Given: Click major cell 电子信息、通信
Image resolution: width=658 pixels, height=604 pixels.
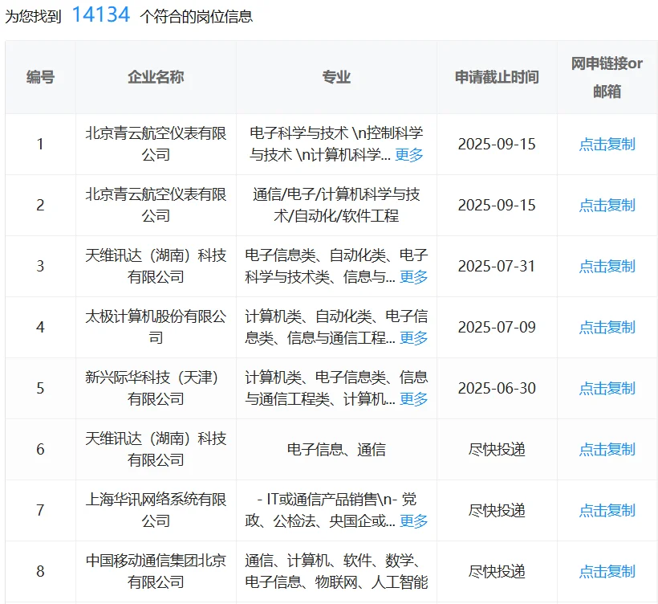Looking at the screenshot, I should tap(336, 449).
